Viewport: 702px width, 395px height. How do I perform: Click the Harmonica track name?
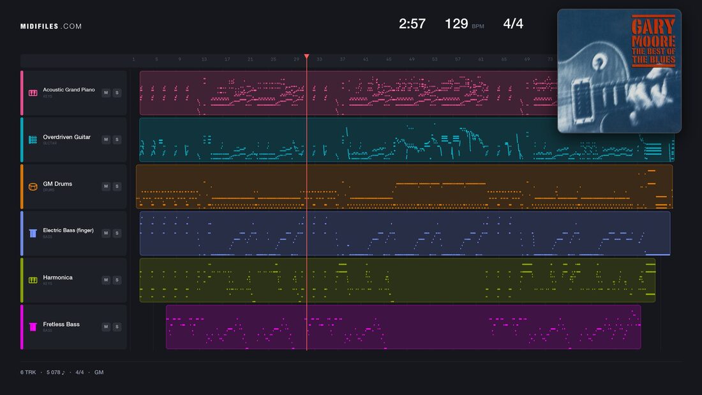(x=57, y=278)
